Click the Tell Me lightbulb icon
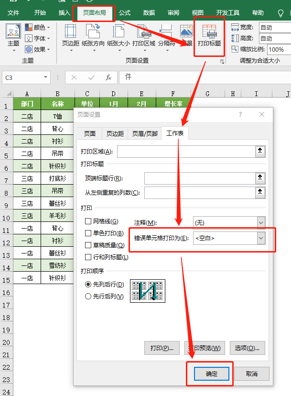The height and width of the screenshot is (396, 291). pyautogui.click(x=280, y=13)
